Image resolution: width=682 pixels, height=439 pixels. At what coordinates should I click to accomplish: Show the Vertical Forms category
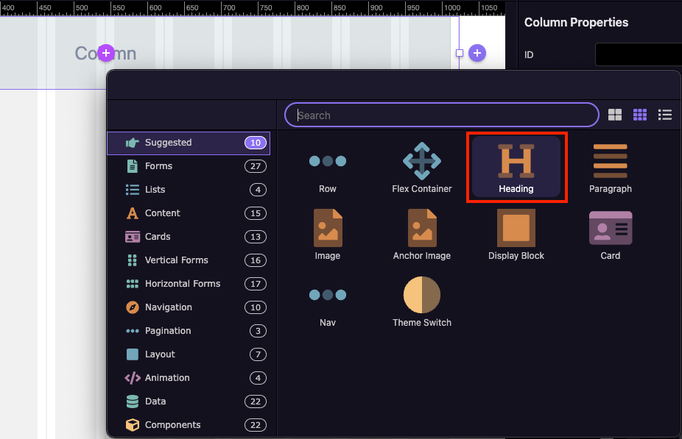coord(176,260)
